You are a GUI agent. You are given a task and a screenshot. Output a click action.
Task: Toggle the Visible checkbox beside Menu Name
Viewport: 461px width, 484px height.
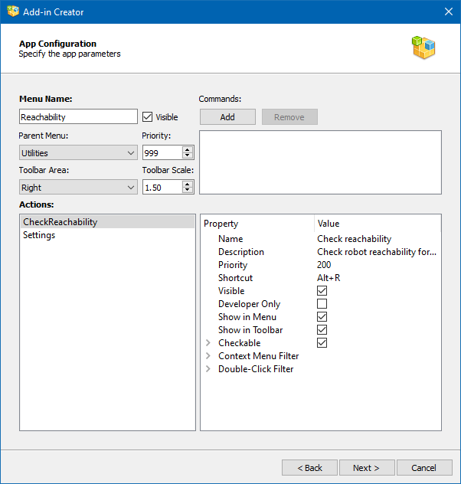pyautogui.click(x=148, y=117)
